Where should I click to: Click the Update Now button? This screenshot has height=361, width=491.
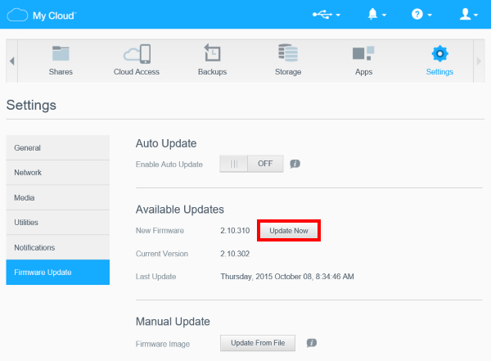click(x=289, y=231)
